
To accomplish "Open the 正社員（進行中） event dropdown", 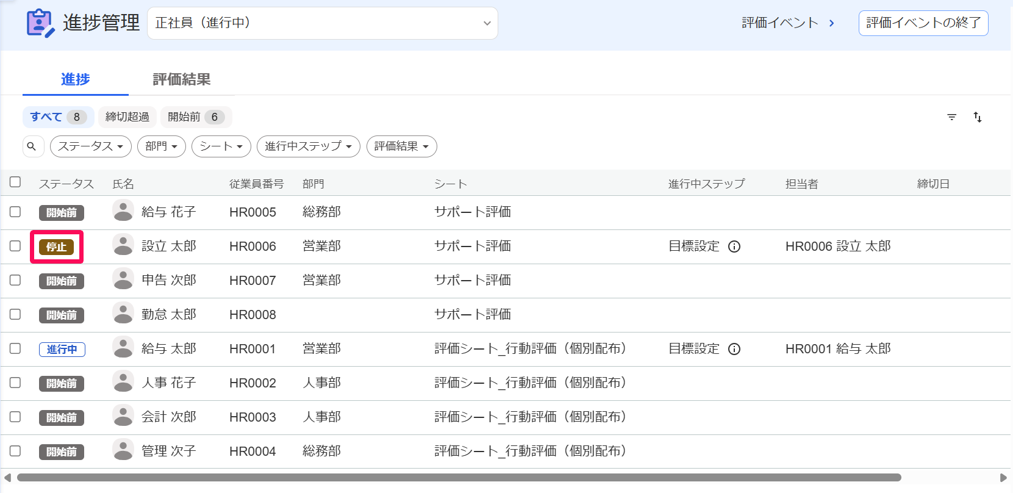I will tap(323, 23).
